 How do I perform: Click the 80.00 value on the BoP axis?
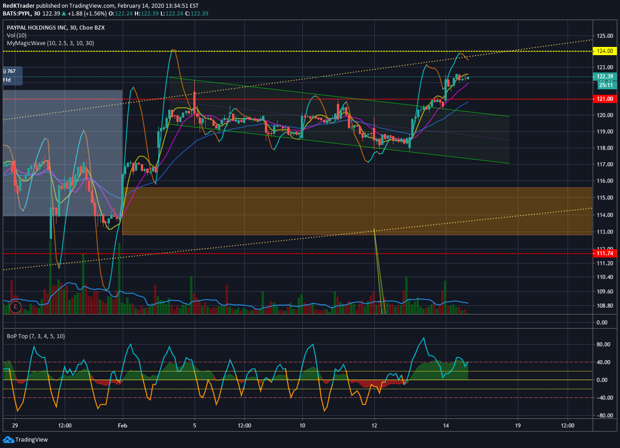click(x=603, y=345)
